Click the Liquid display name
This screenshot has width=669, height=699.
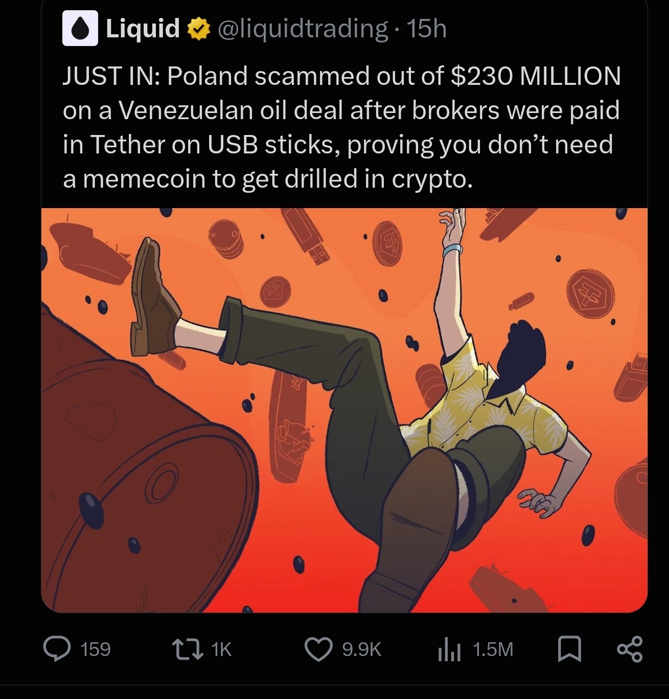[143, 28]
